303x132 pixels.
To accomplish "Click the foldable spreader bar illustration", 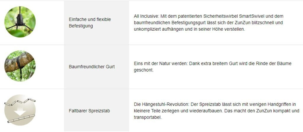I will point(20,110).
